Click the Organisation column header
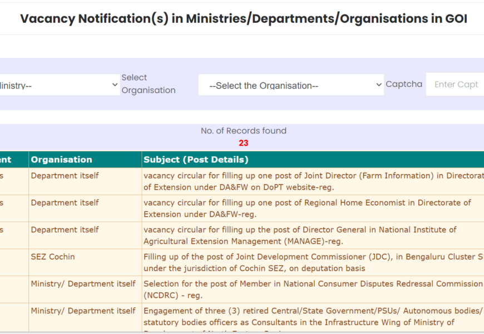The width and height of the screenshot is (484, 334). [62, 160]
